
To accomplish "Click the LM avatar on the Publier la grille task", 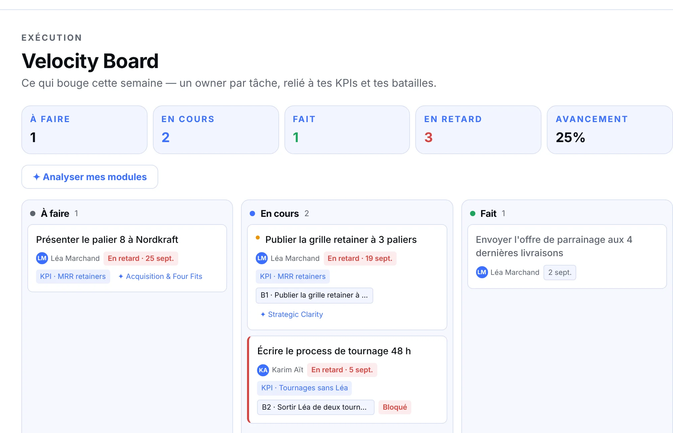I will [x=262, y=258].
